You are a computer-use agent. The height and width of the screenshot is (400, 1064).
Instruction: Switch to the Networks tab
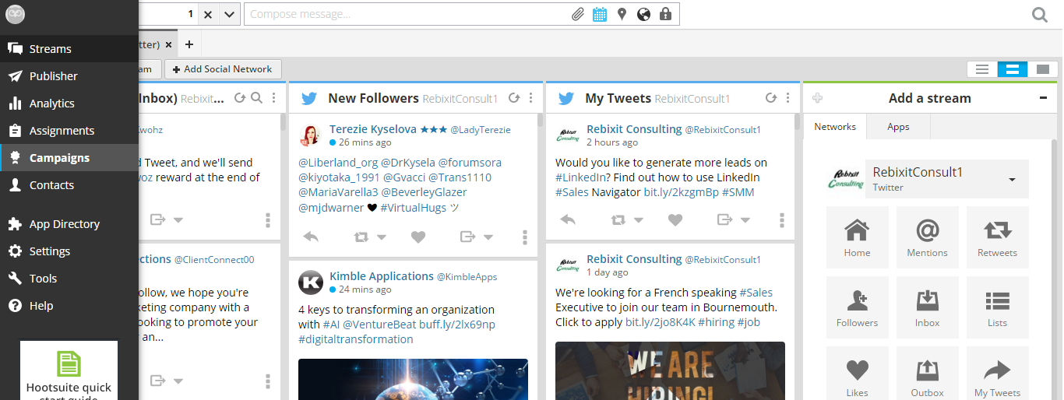click(x=835, y=126)
